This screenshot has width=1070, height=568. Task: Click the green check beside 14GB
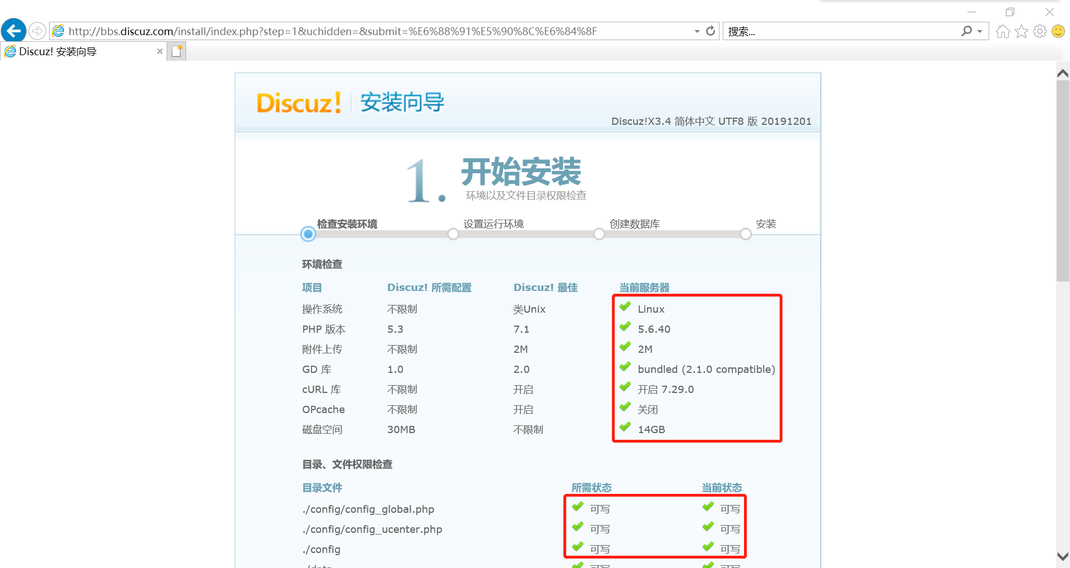(x=625, y=427)
